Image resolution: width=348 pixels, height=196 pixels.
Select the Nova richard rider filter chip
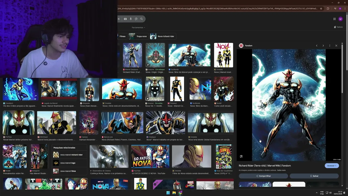tap(163, 36)
